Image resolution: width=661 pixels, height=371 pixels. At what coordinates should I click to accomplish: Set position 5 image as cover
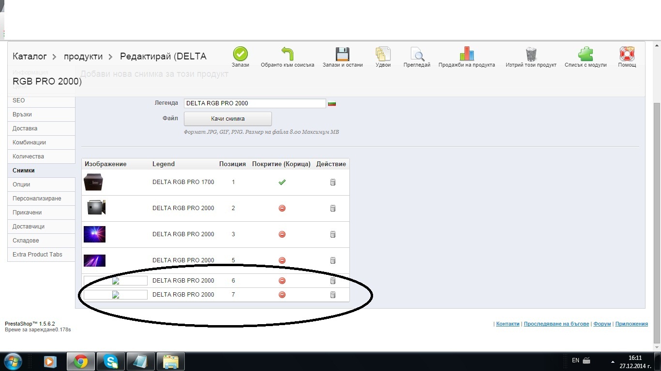(282, 260)
